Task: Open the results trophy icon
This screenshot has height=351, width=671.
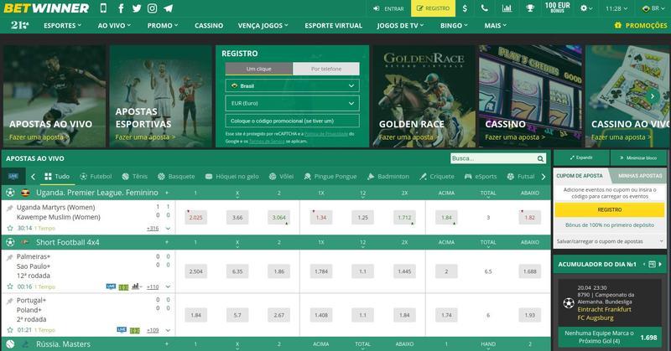Action: tap(530, 8)
